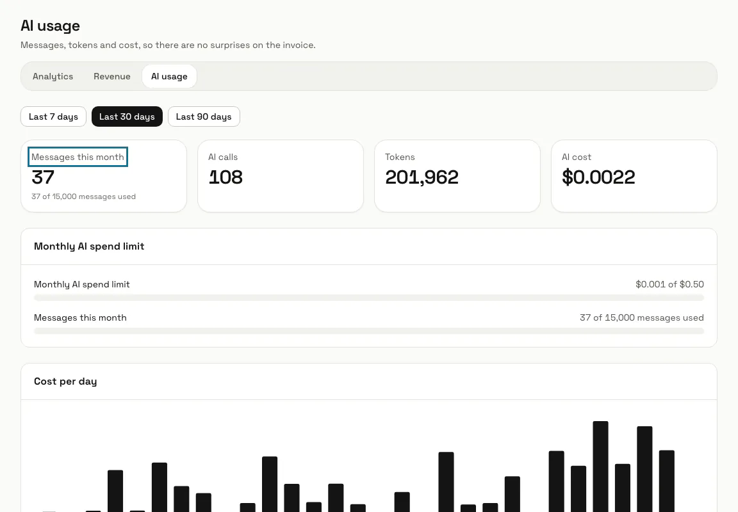
Task: Click the tallest bar in Cost per day chart
Action: point(600,467)
